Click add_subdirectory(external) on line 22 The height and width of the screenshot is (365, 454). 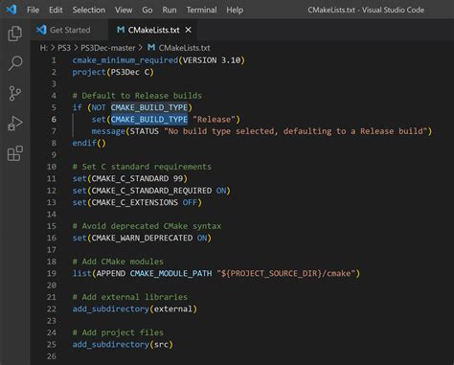pyautogui.click(x=135, y=309)
